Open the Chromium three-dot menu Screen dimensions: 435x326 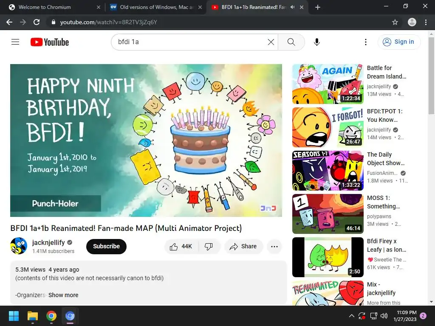tap(426, 22)
